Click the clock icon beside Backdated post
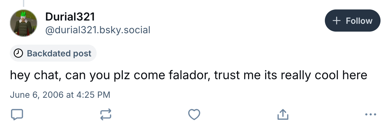 (19, 53)
